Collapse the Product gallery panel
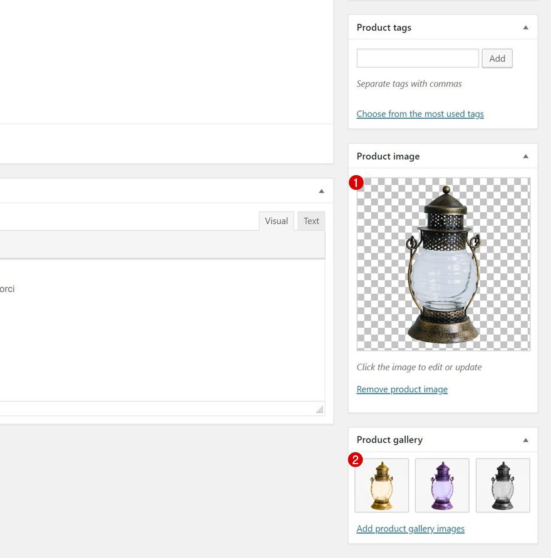This screenshot has width=551, height=558. click(526, 440)
